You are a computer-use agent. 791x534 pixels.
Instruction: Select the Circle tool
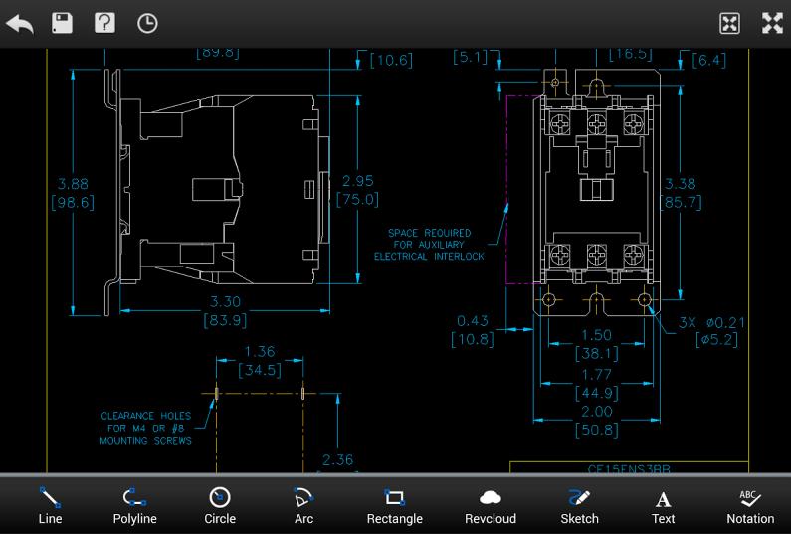click(x=220, y=505)
